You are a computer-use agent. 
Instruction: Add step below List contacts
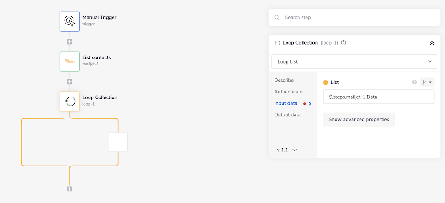69,82
